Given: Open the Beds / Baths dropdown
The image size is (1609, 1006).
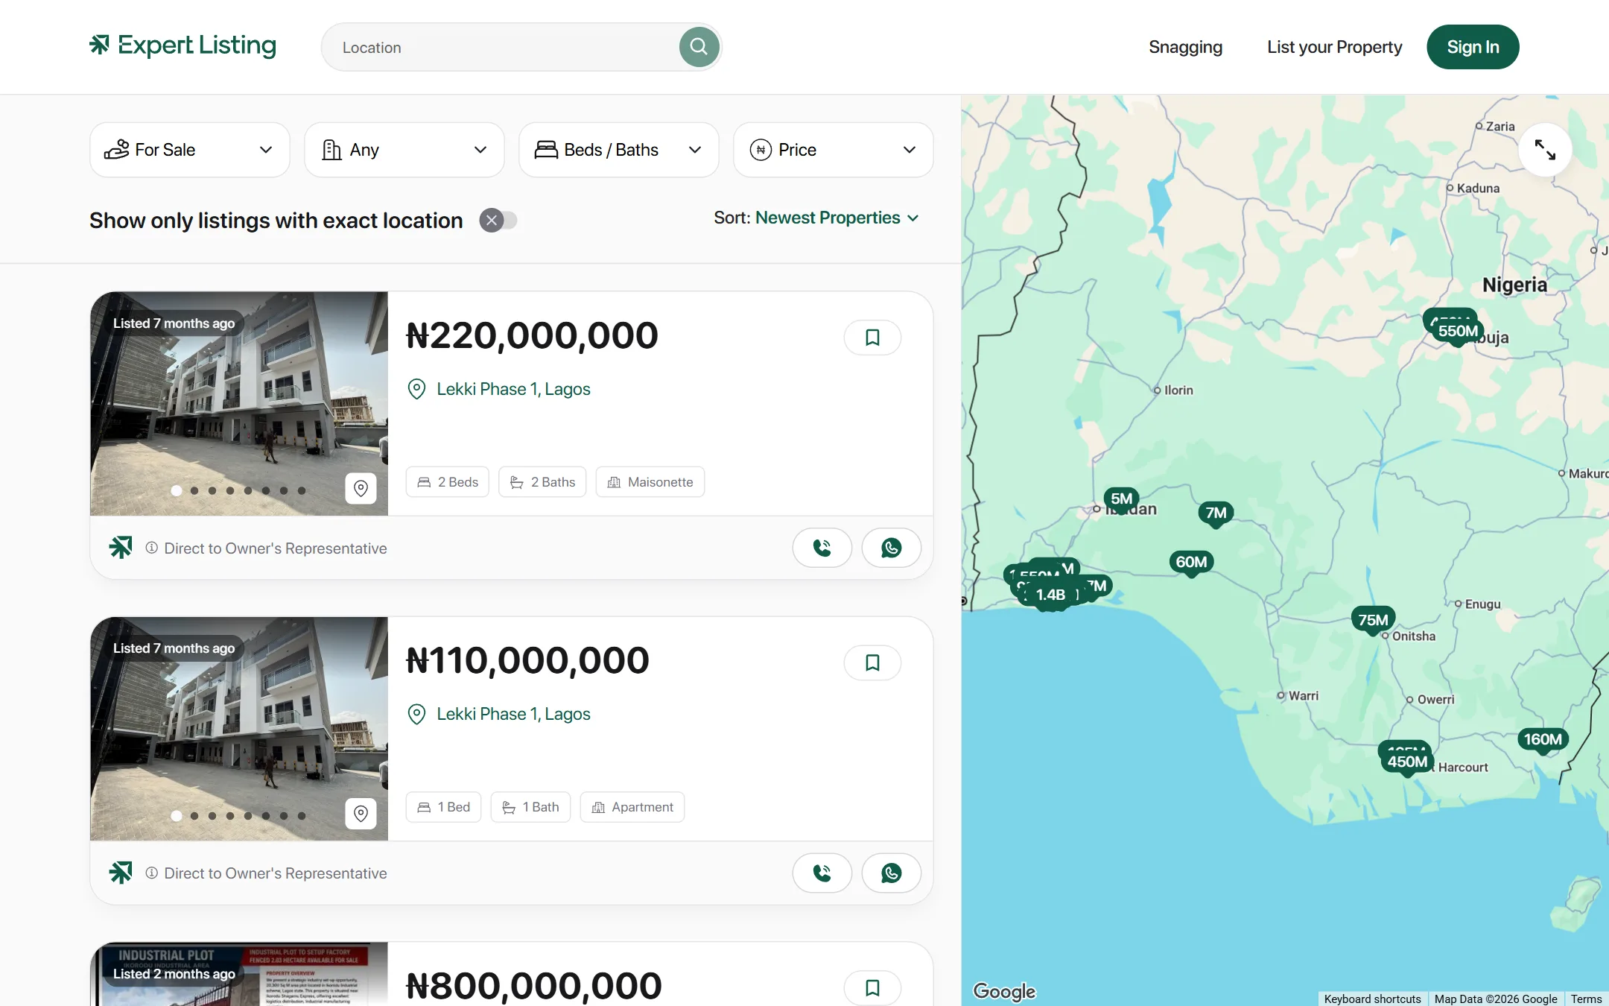Looking at the screenshot, I should (x=619, y=150).
